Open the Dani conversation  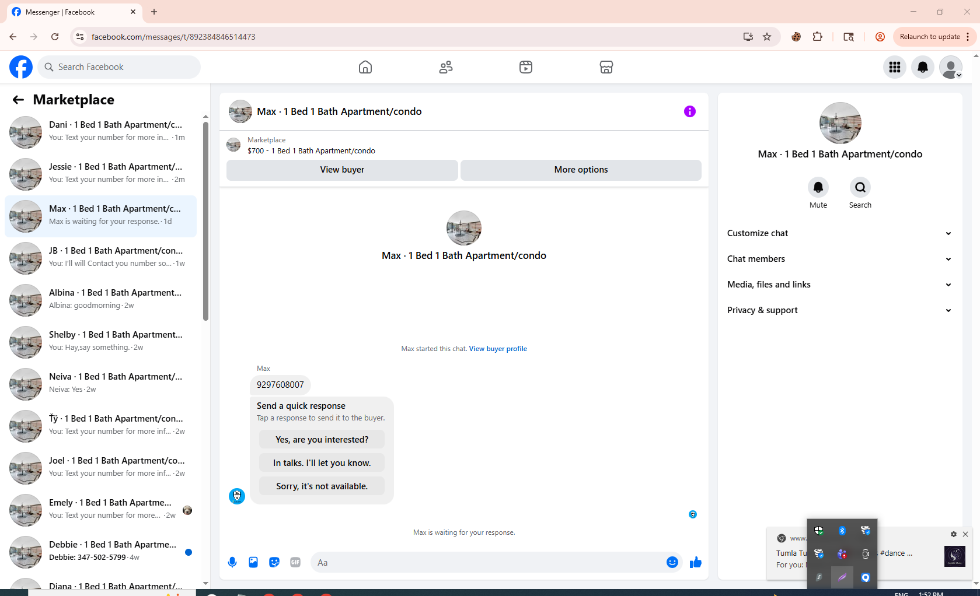[100, 132]
